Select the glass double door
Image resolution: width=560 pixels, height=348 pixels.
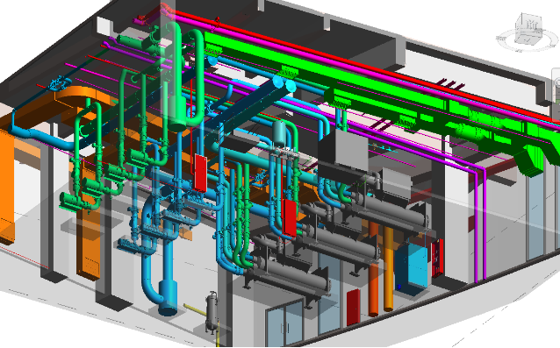(284, 323)
